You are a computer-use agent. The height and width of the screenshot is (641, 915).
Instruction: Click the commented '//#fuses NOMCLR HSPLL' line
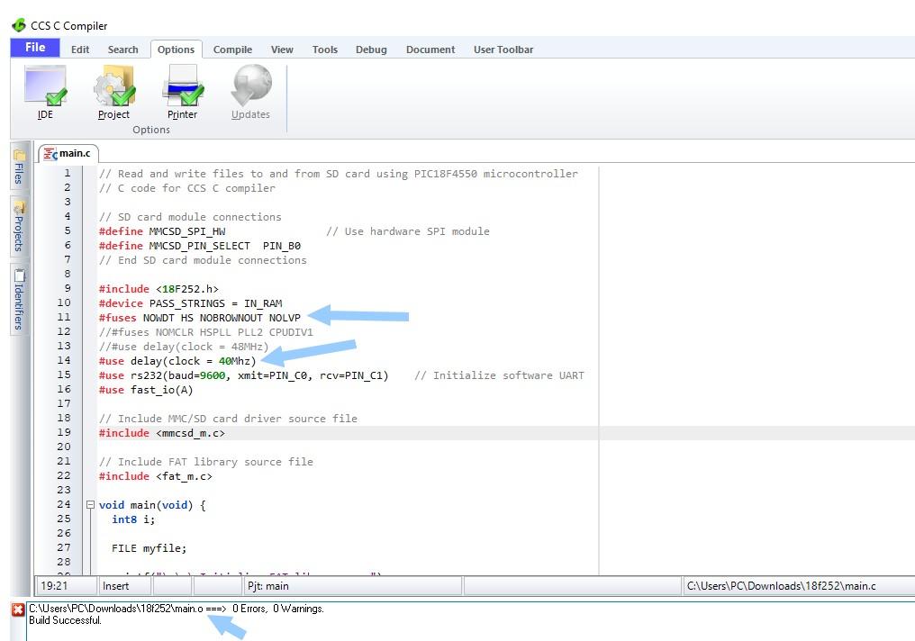tap(206, 332)
